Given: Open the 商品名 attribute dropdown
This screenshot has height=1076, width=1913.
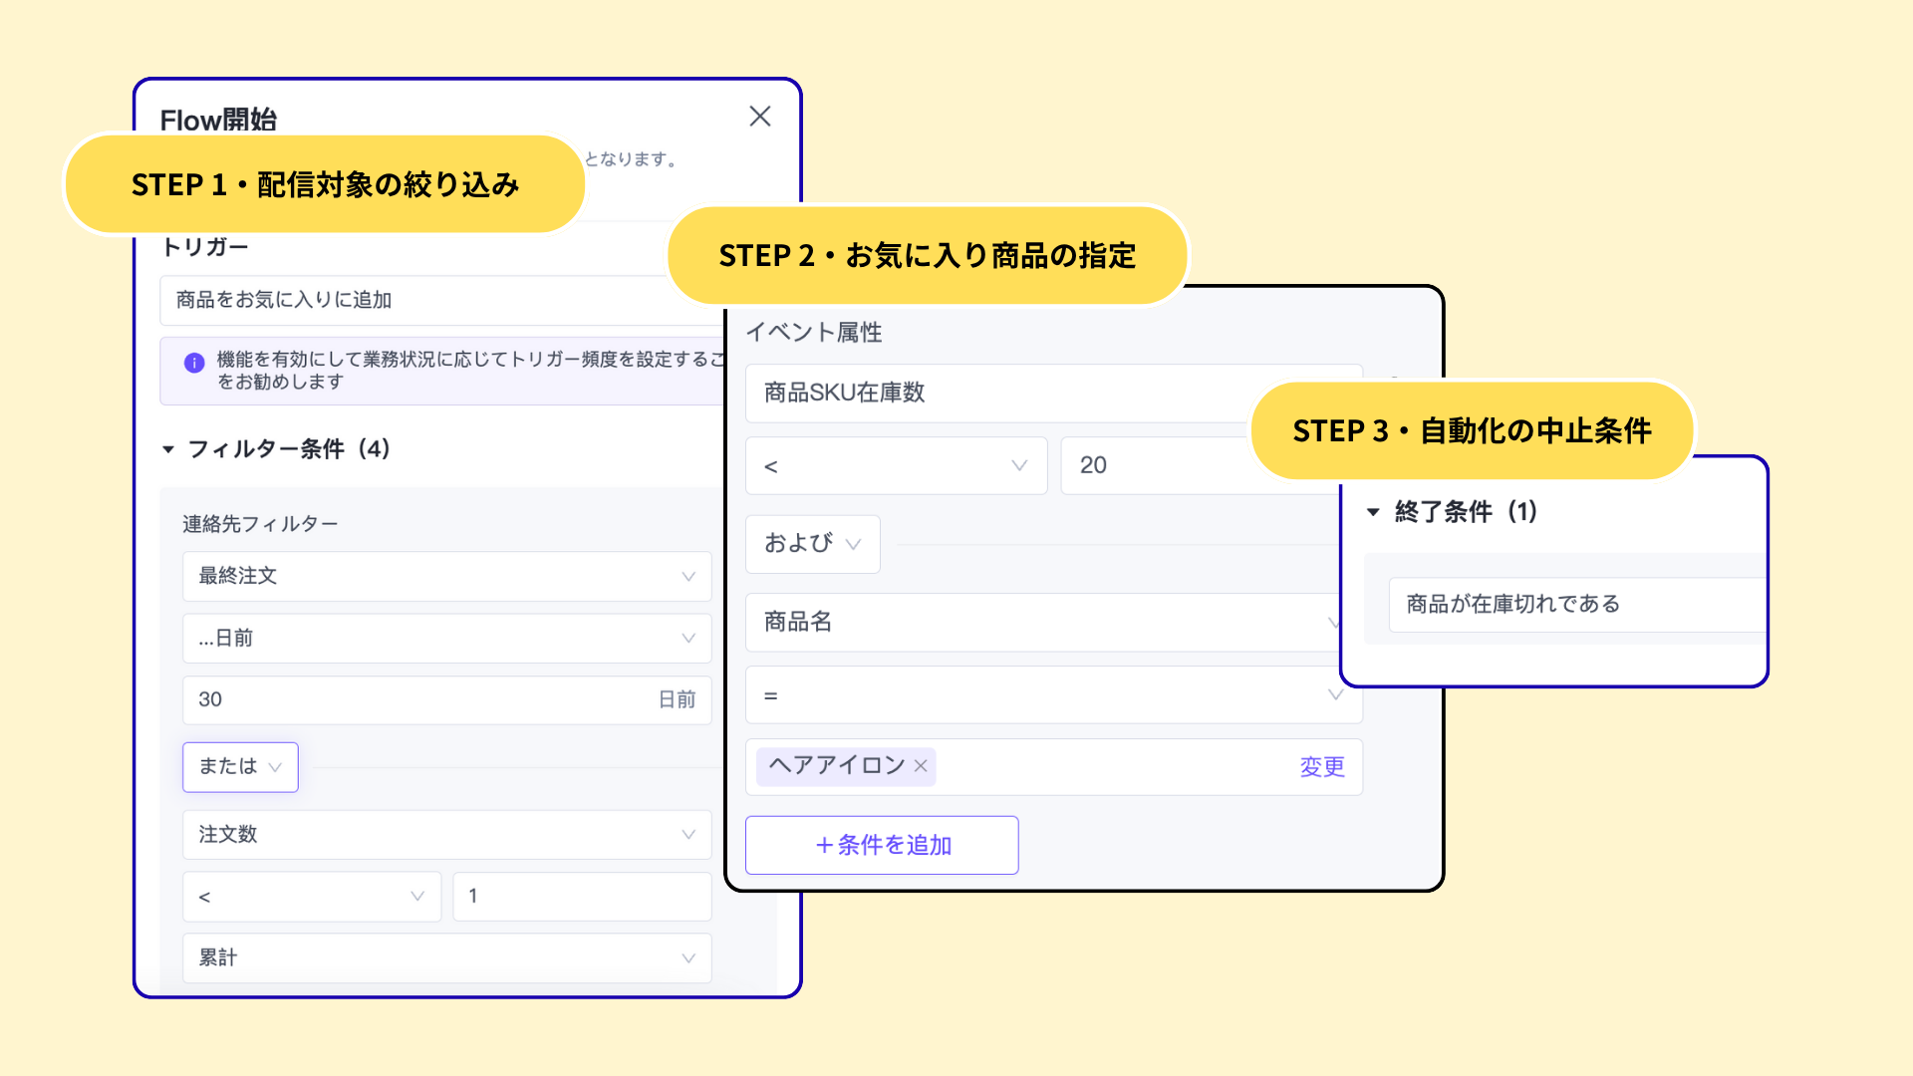Looking at the screenshot, I should (x=1041, y=623).
